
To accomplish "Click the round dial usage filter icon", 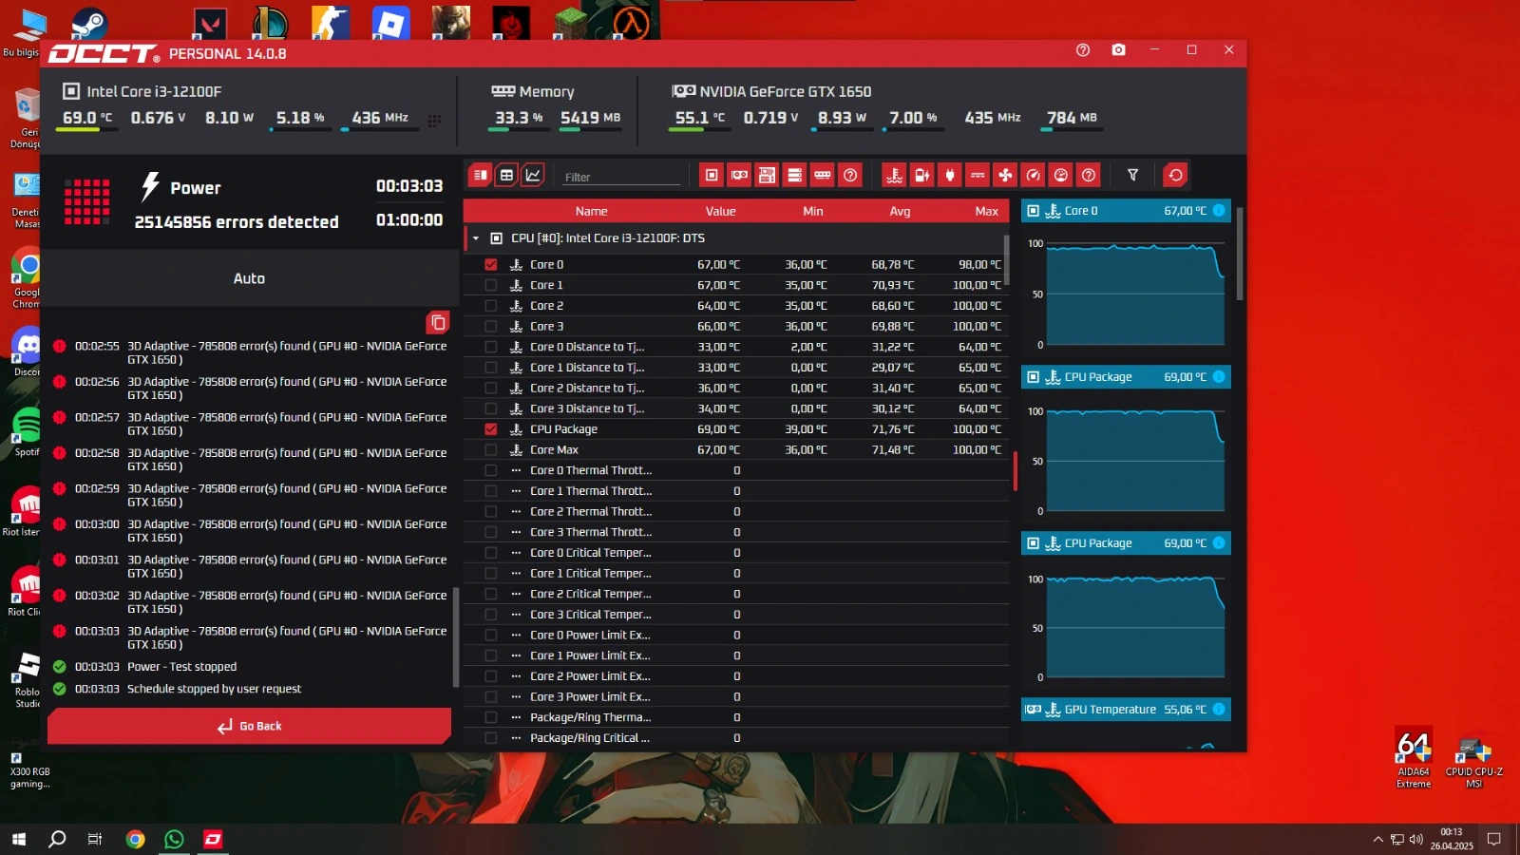I will point(1061,175).
